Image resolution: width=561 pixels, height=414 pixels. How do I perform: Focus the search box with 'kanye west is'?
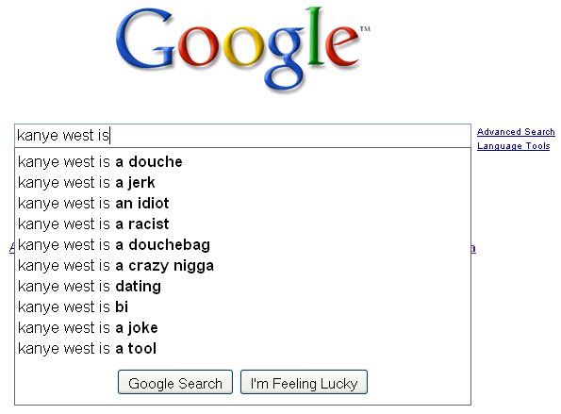click(242, 136)
